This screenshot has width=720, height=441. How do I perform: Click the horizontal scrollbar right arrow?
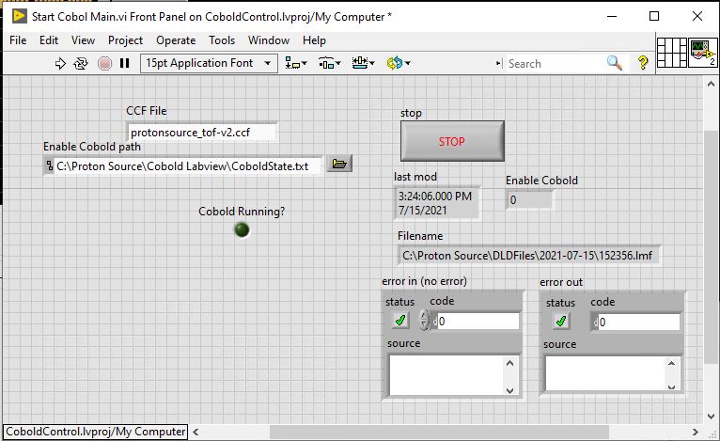pos(696,432)
